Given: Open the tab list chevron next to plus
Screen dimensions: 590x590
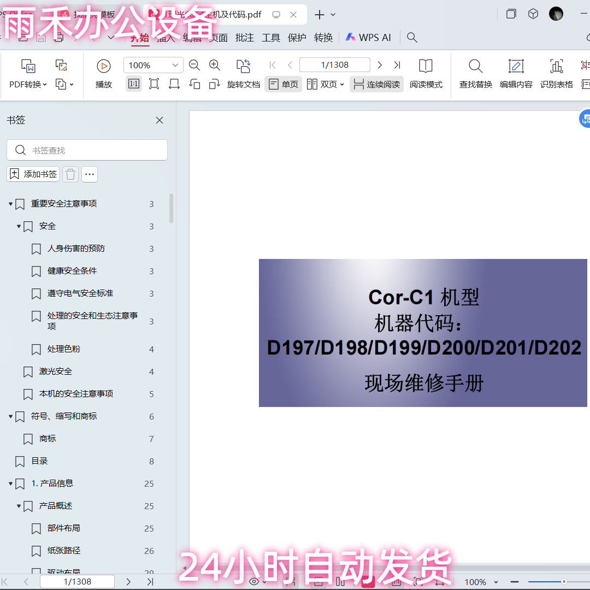Looking at the screenshot, I should (333, 15).
